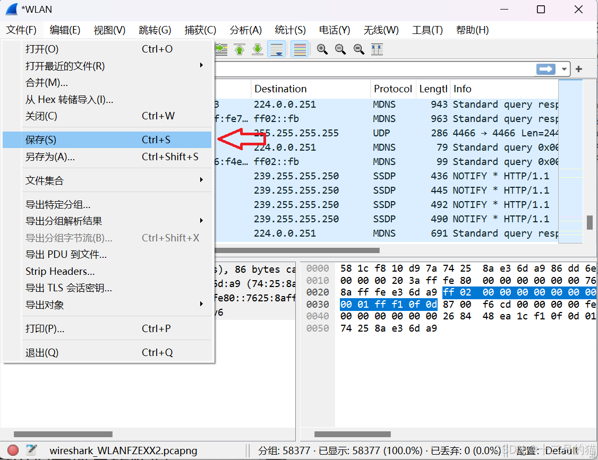The height and width of the screenshot is (460, 598).
Task: Click the hex pane horizontal scrollbar
Action: point(353,434)
